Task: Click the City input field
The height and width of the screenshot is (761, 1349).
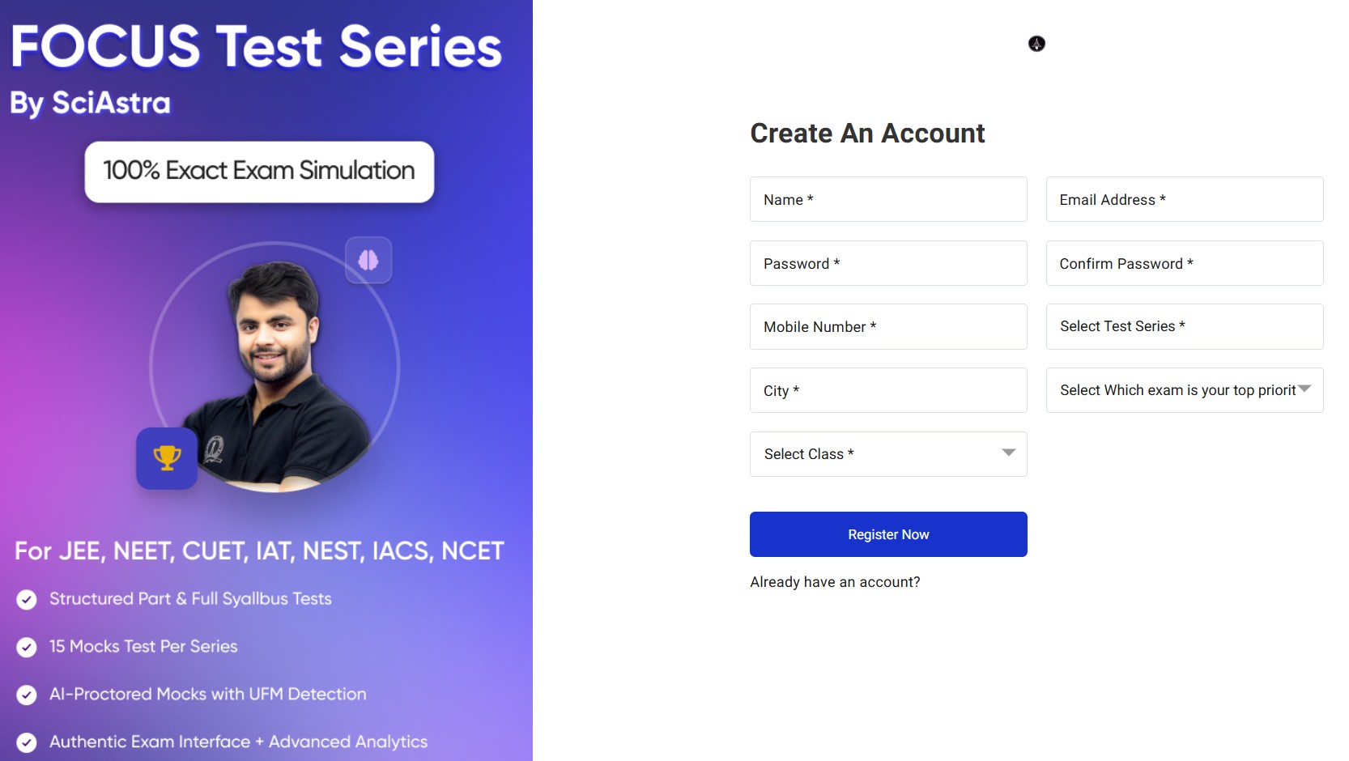Action: pos(887,390)
